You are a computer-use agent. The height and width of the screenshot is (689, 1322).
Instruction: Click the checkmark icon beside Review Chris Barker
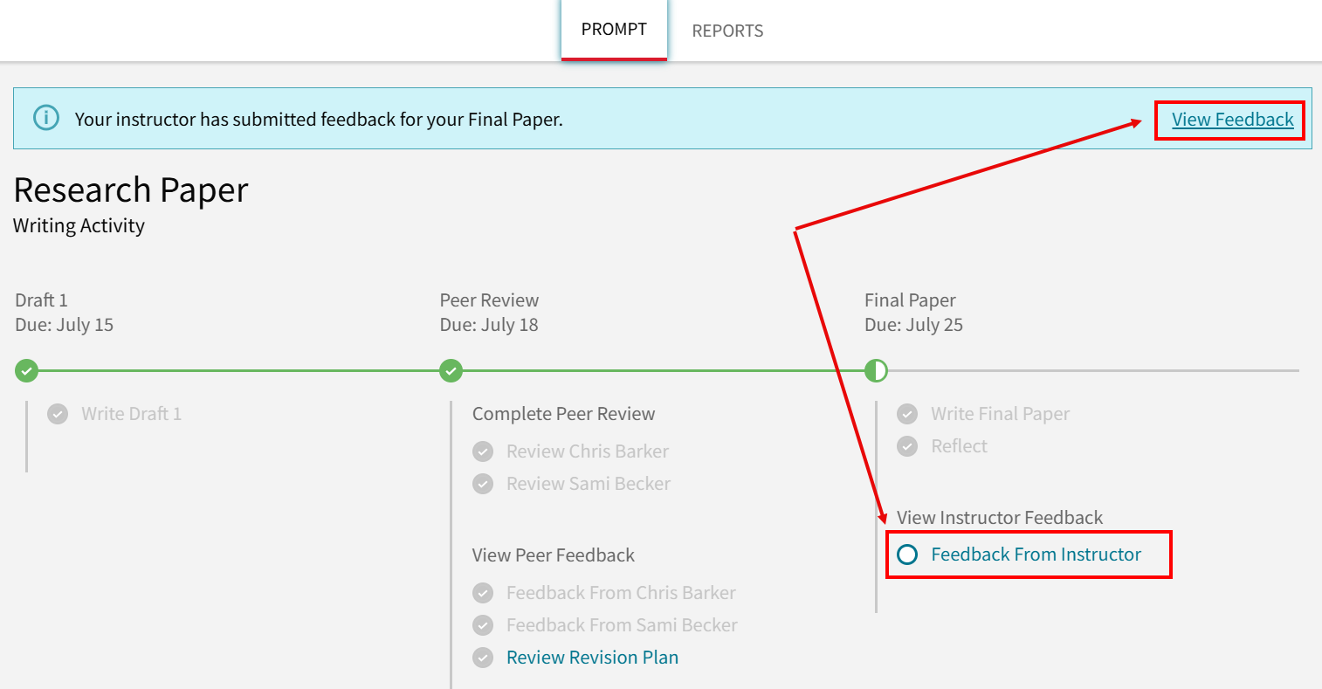(x=483, y=451)
